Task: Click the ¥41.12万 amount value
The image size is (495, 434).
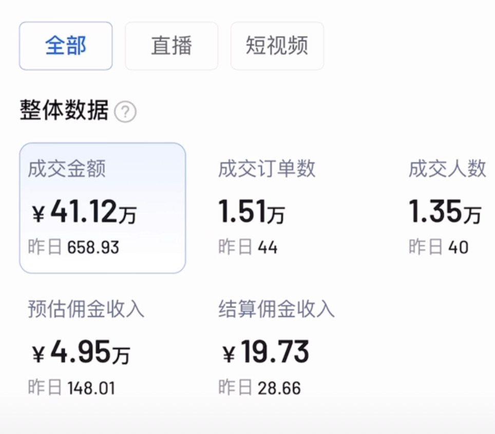Action: point(84,211)
